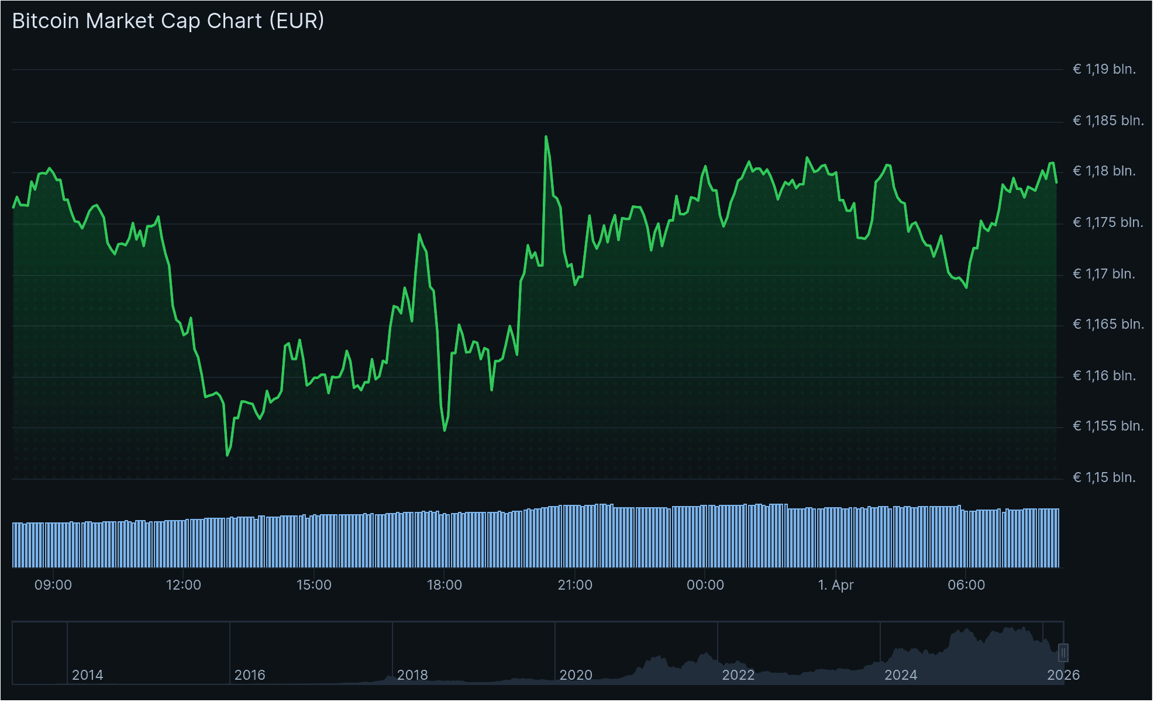Click the 09:00 time label on x-axis
Viewport: 1154px width, 702px height.
tap(54, 584)
